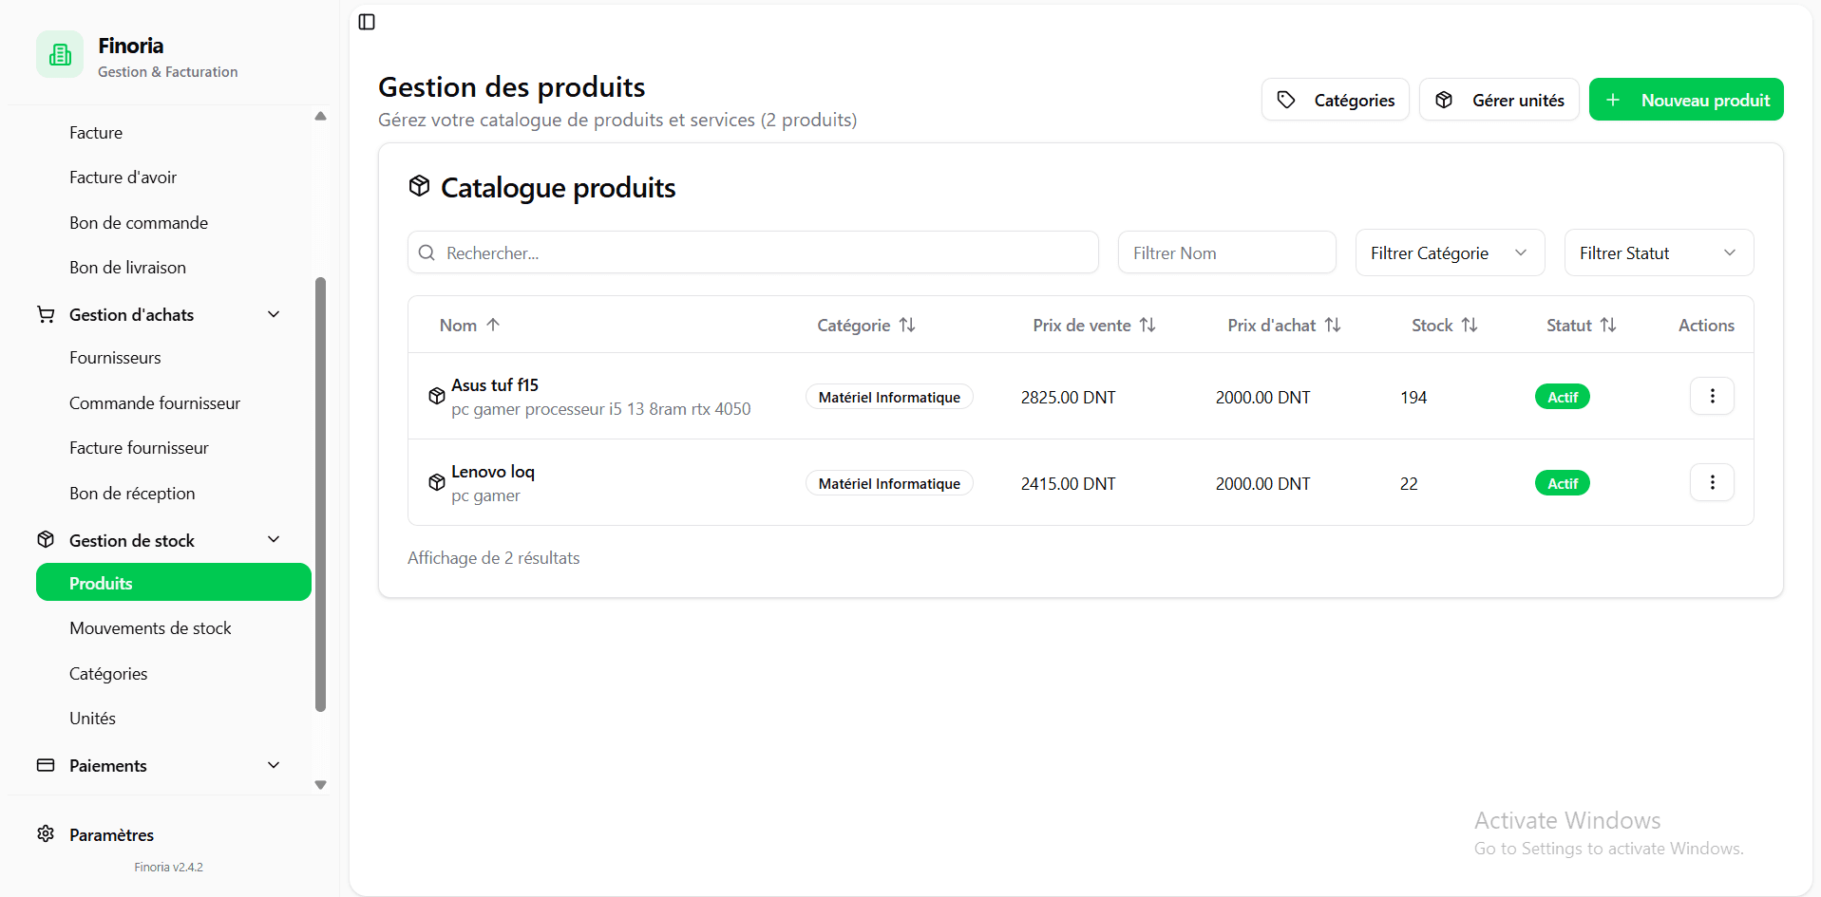Go to Bon de commande
Image resolution: width=1821 pixels, height=897 pixels.
click(x=139, y=222)
